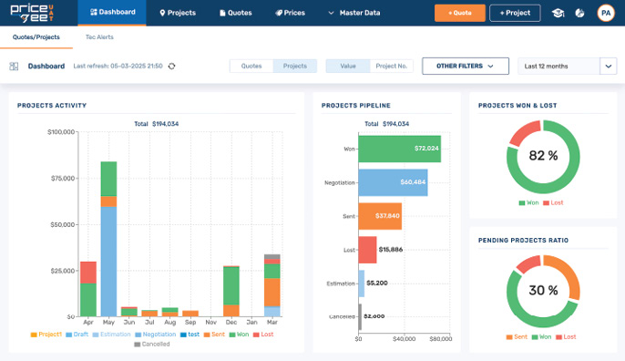The width and height of the screenshot is (625, 361).
Task: Open the Quotes nav item
Action: pyautogui.click(x=236, y=13)
